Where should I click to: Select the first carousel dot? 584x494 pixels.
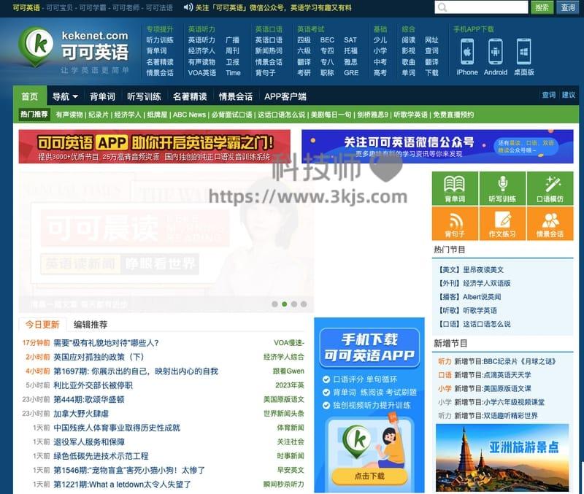pos(275,304)
